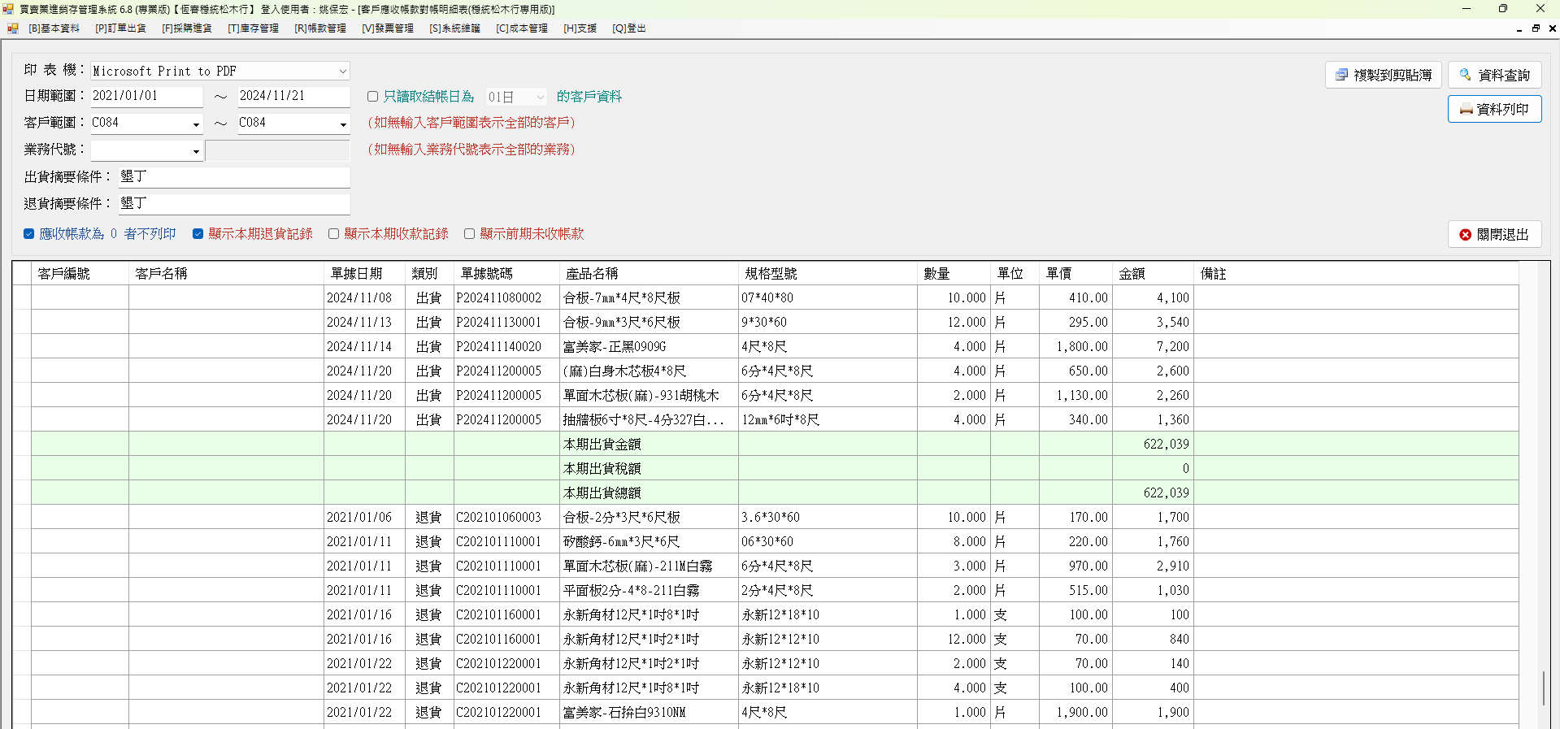Expand the starting customer range C084 dropdown
Viewport: 1560px width, 729px height.
point(196,124)
